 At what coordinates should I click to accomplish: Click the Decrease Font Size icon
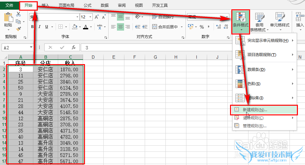[104, 17]
